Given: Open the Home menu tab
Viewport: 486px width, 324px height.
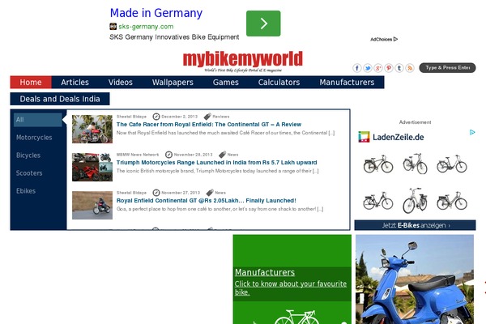Looking at the screenshot, I should point(31,82).
